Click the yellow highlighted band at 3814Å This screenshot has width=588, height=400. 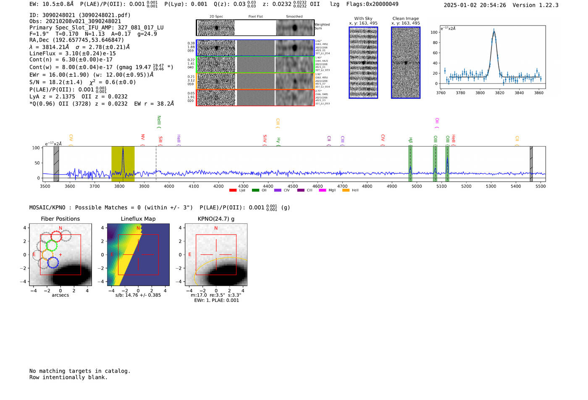(123, 164)
